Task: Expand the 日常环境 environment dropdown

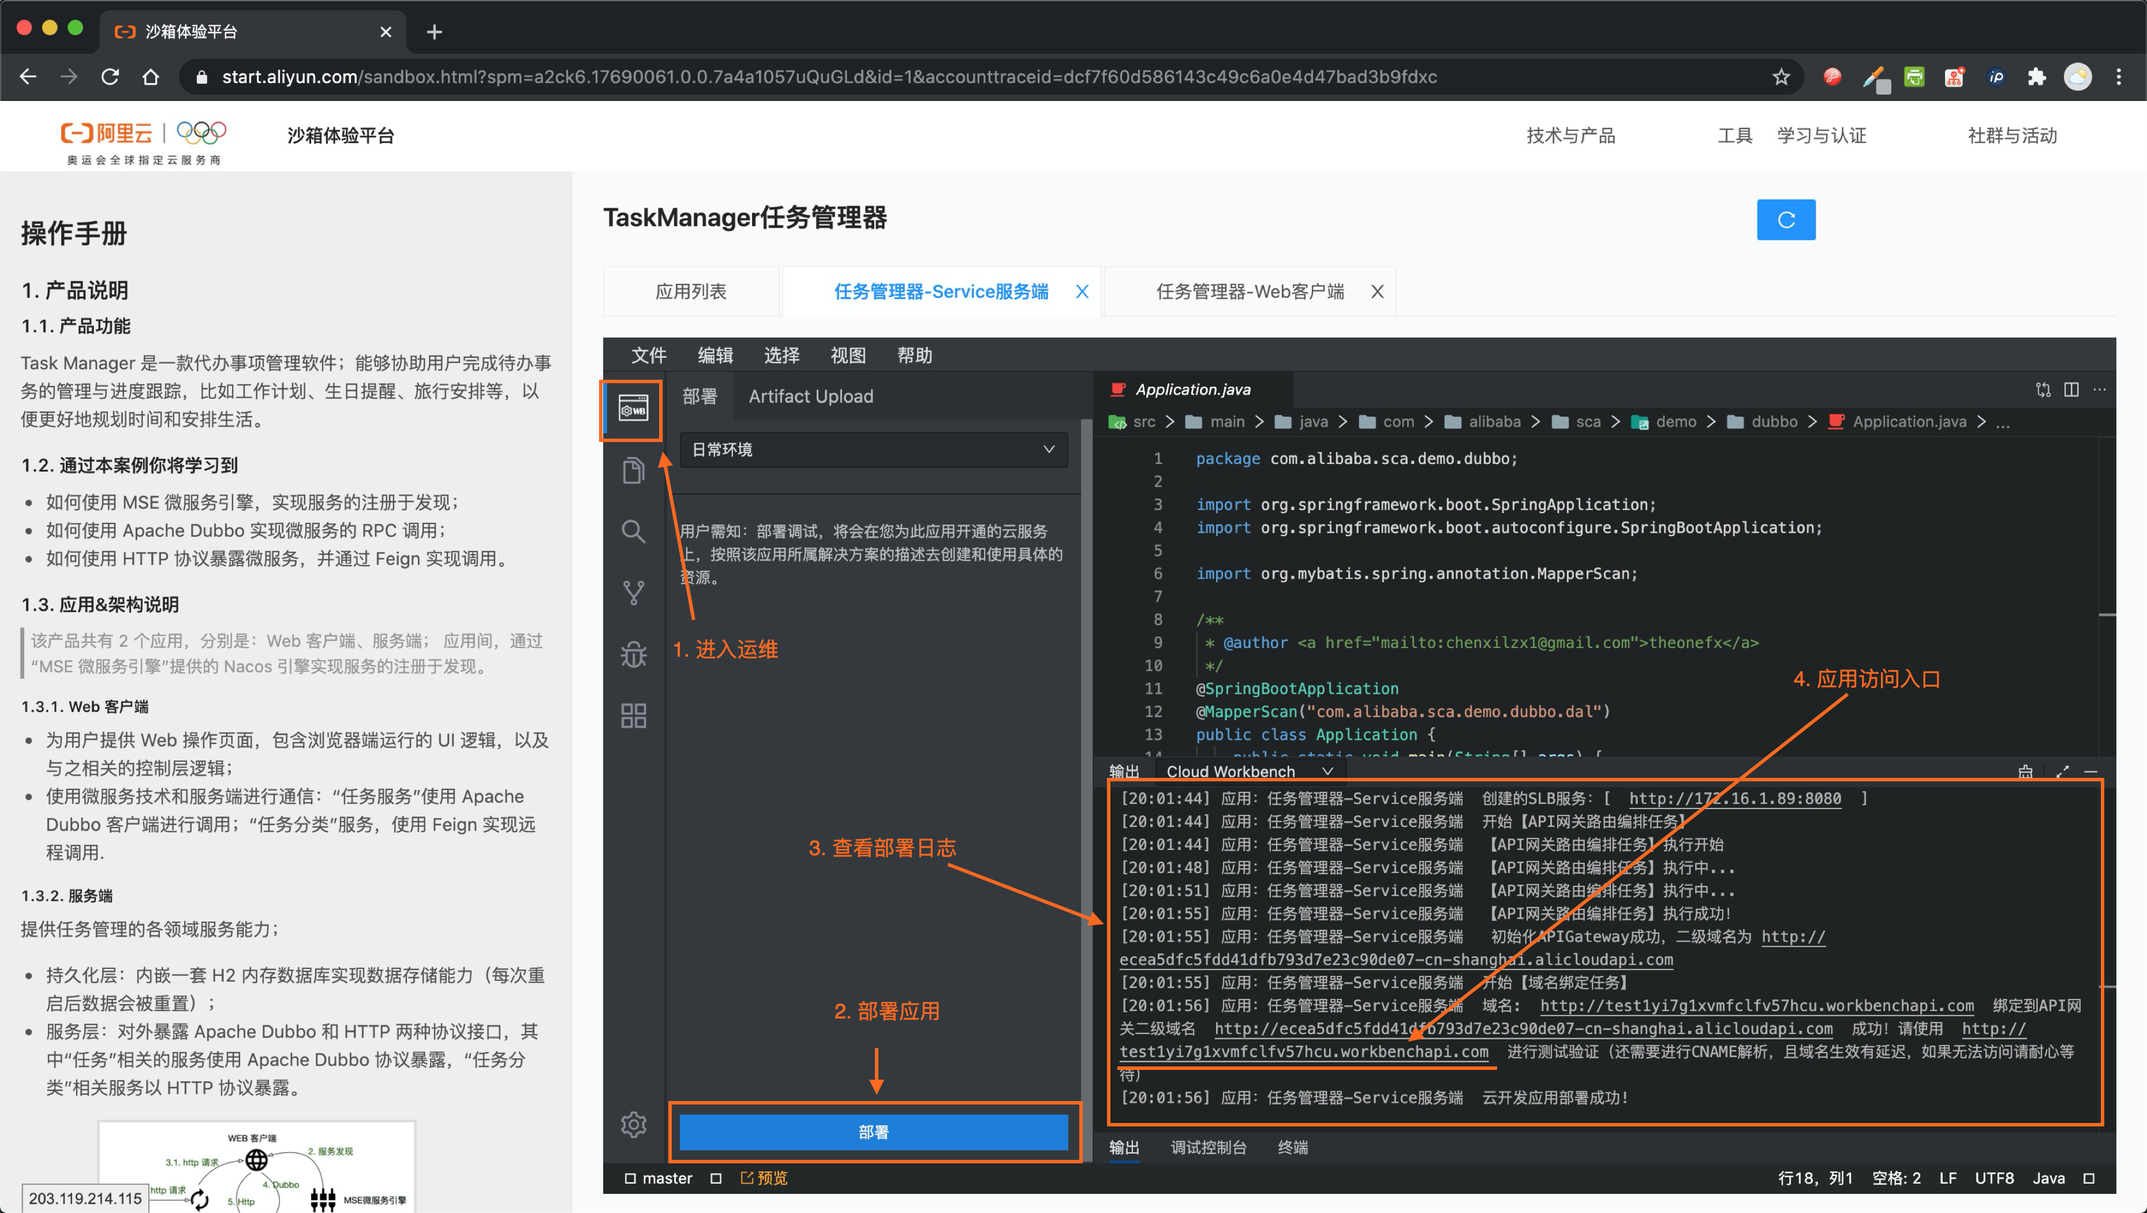Action: click(x=873, y=450)
